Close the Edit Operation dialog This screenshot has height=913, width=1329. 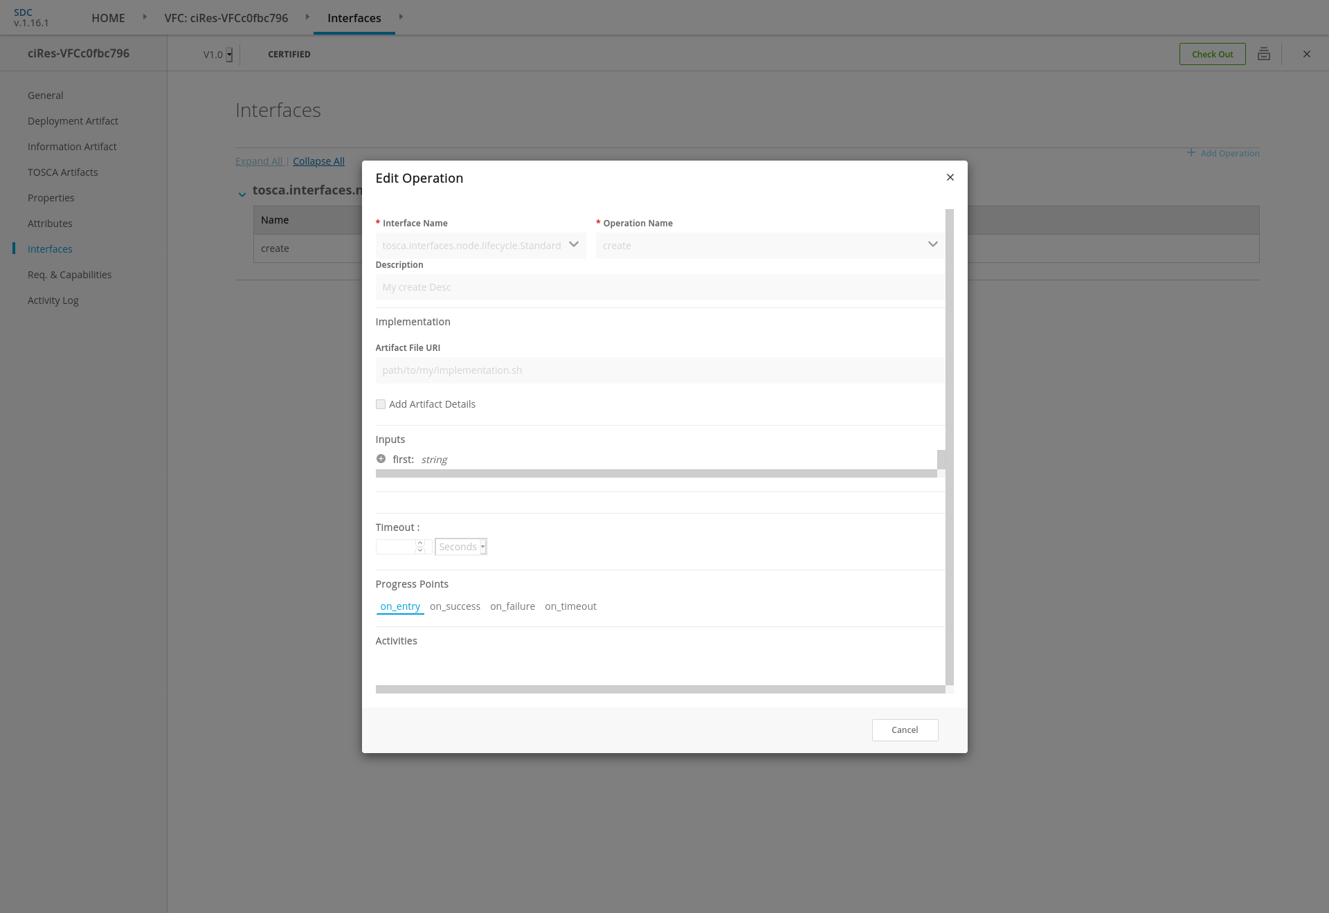950,177
